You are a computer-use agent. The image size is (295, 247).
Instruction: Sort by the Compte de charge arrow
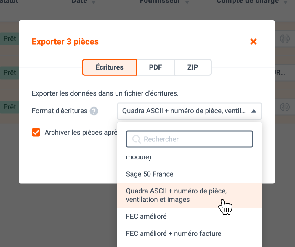click(x=286, y=2)
